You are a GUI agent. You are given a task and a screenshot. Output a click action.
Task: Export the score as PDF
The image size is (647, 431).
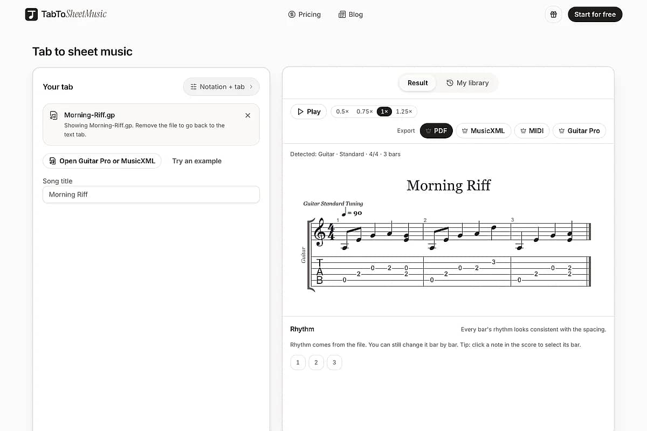pos(436,131)
